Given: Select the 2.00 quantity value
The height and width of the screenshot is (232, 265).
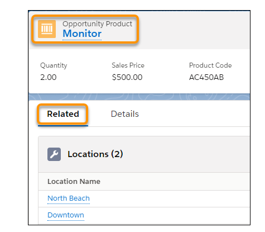Looking at the screenshot, I should (x=49, y=77).
